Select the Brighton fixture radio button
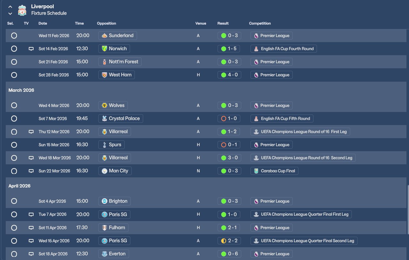Viewport: 409px width, 260px height. coord(14,201)
